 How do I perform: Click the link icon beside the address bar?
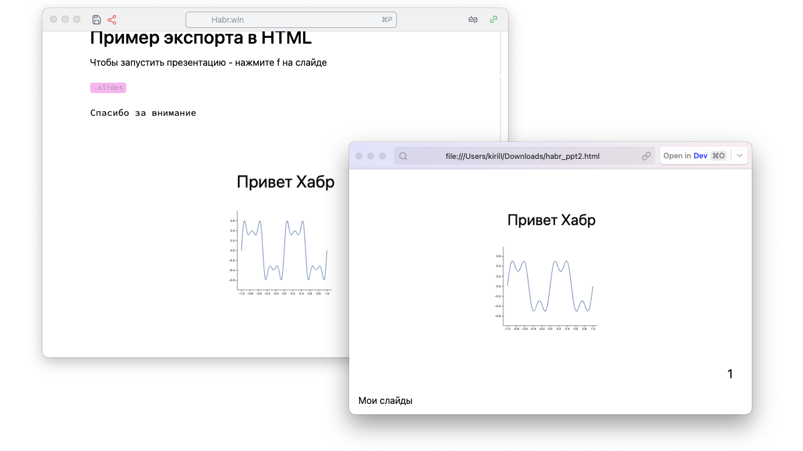tap(646, 155)
